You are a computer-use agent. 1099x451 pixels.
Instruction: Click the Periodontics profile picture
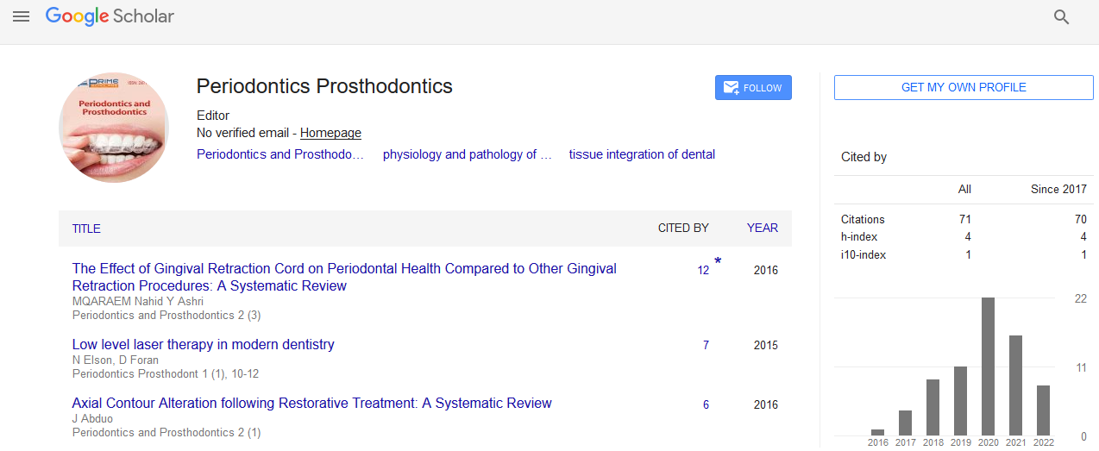click(114, 128)
